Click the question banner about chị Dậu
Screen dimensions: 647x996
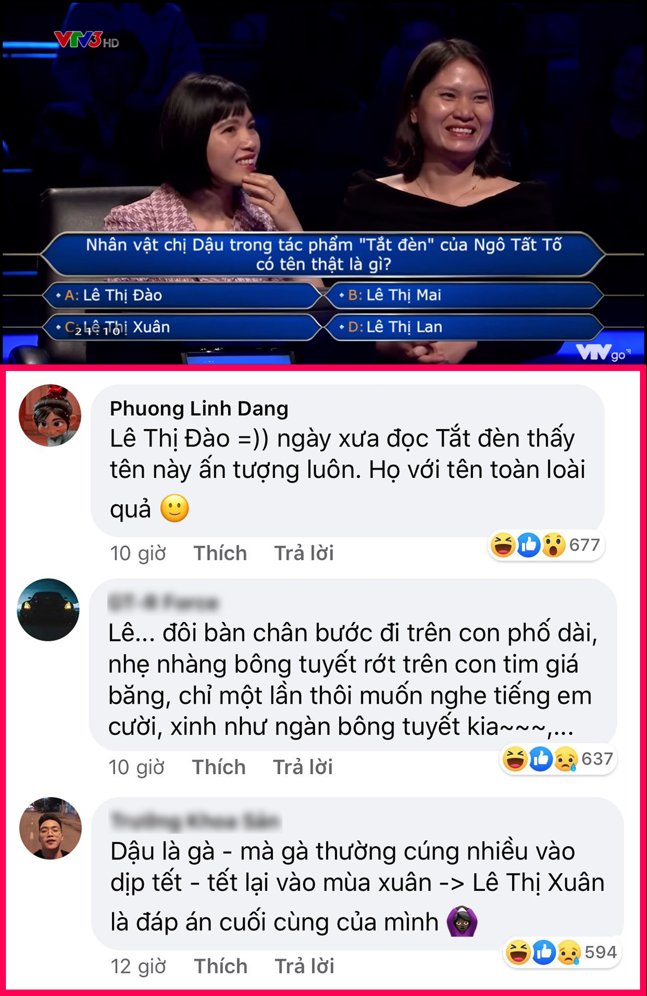[x=323, y=254]
